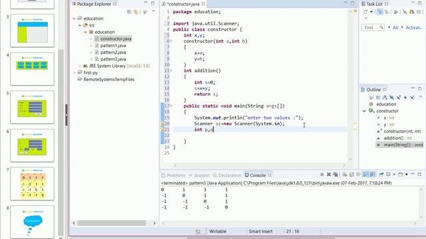This screenshot has width=426, height=239.
Task: Open the Open Console dropdown arrow
Action: [x=407, y=175]
